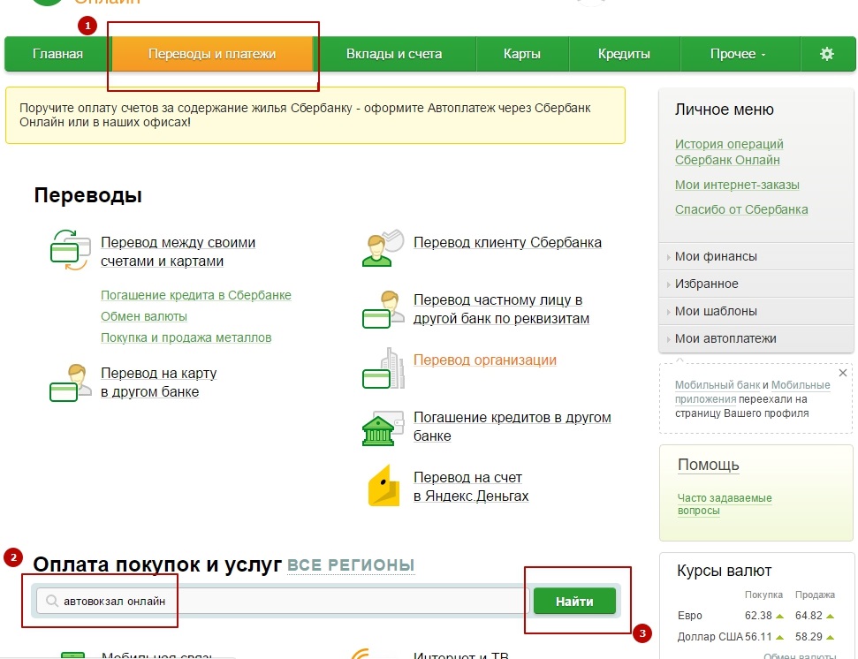This screenshot has height=659, width=858.
Task: Click Доллар США sale rate 58.29
Action: (809, 637)
